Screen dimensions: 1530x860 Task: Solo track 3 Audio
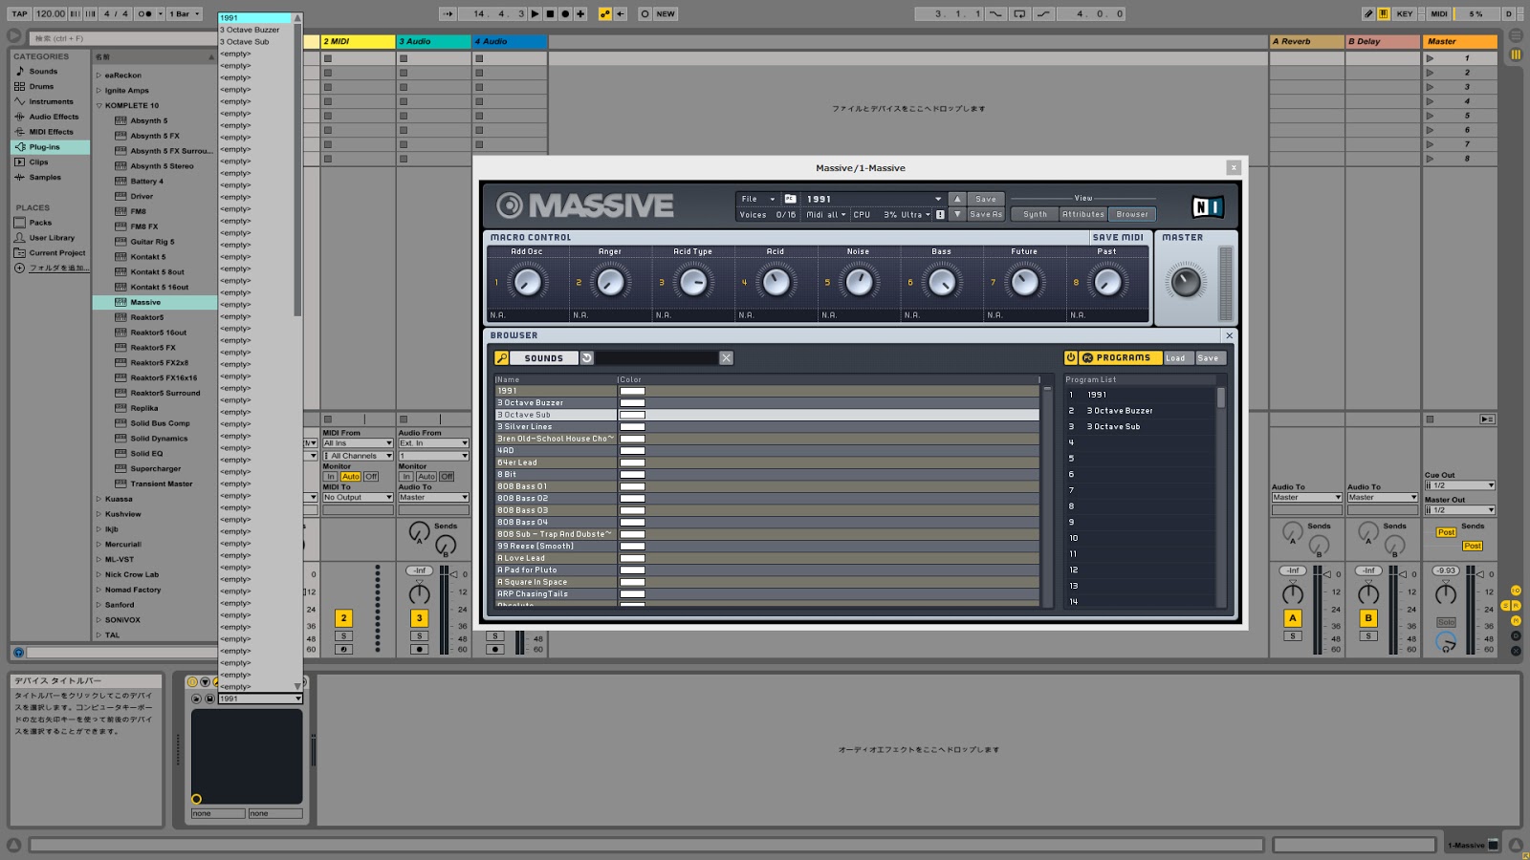click(419, 635)
